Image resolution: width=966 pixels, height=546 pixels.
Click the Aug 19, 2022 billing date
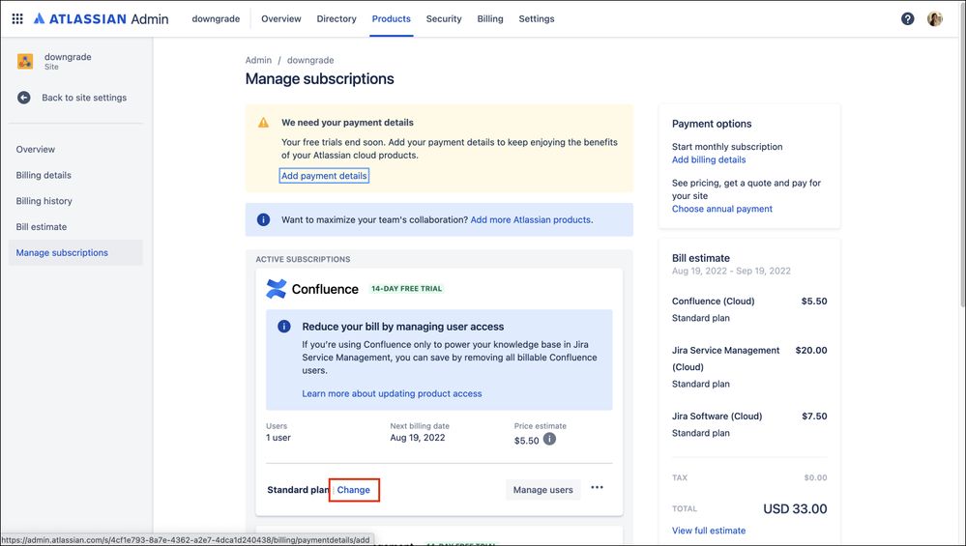(x=417, y=438)
